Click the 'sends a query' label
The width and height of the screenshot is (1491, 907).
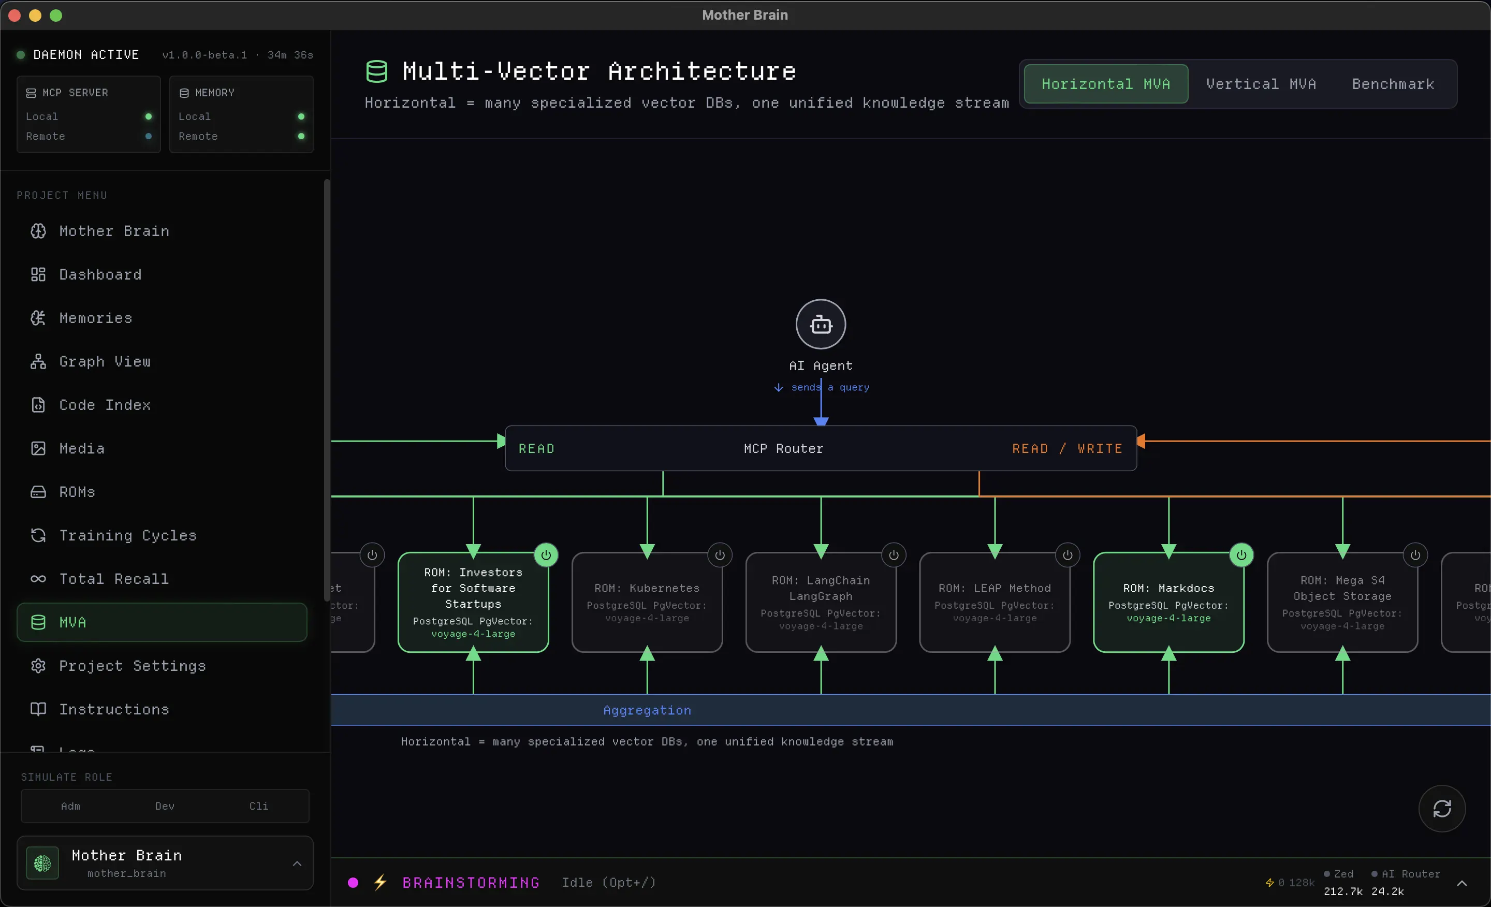pos(829,387)
